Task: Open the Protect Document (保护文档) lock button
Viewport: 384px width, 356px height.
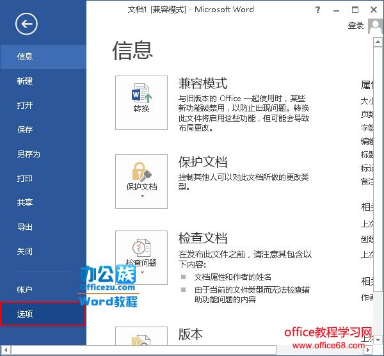Action: tap(141, 180)
